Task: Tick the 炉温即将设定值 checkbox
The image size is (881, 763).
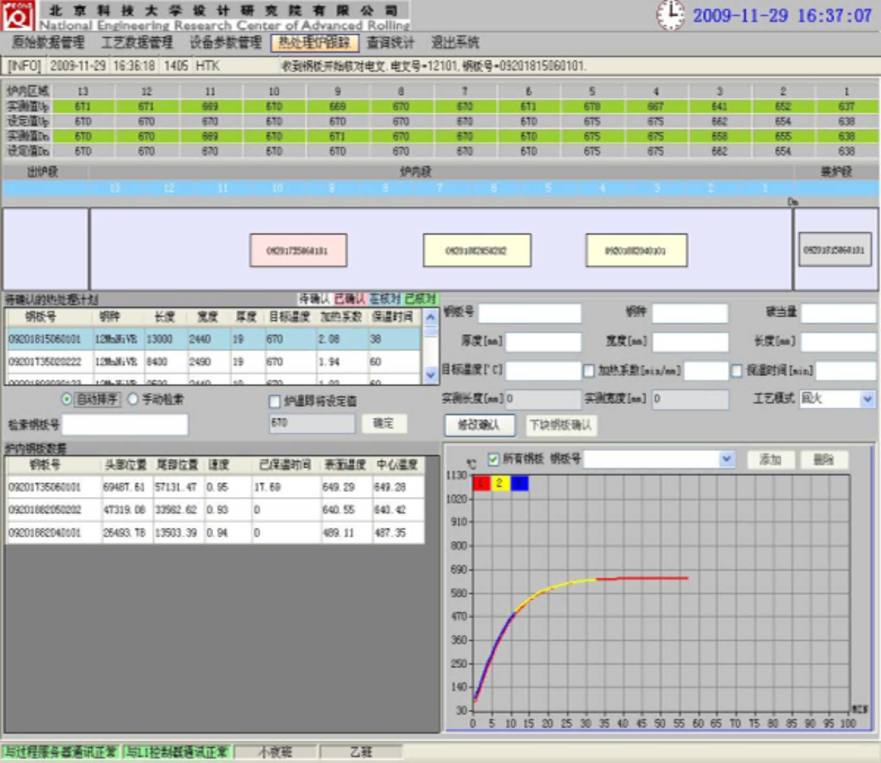Action: point(274,401)
